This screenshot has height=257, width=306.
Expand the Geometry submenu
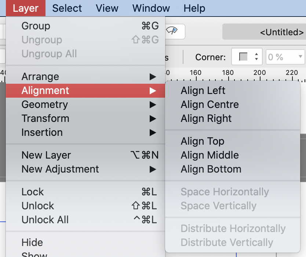(x=44, y=104)
